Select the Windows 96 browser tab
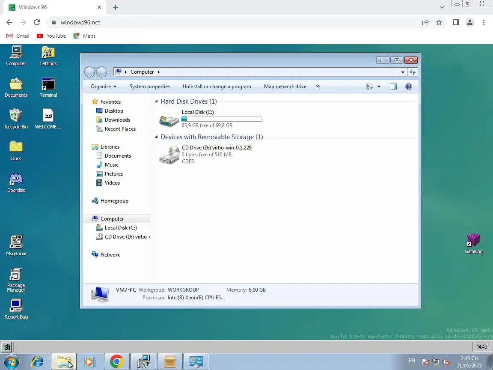 coord(55,7)
